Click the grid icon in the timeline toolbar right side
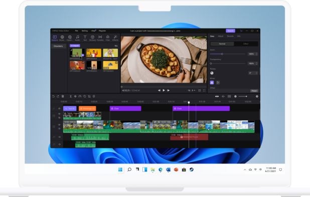This screenshot has height=197, width=310. point(229,96)
